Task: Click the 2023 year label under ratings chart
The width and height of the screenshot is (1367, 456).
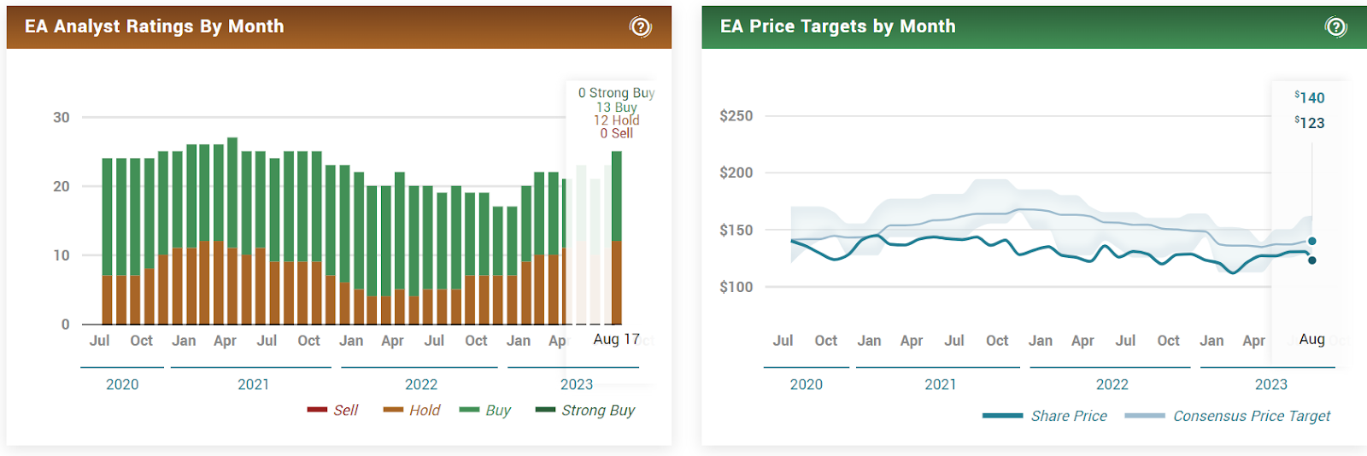Action: click(x=577, y=384)
